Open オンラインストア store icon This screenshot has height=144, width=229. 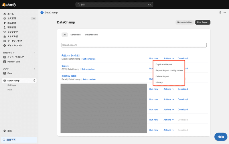point(5,57)
